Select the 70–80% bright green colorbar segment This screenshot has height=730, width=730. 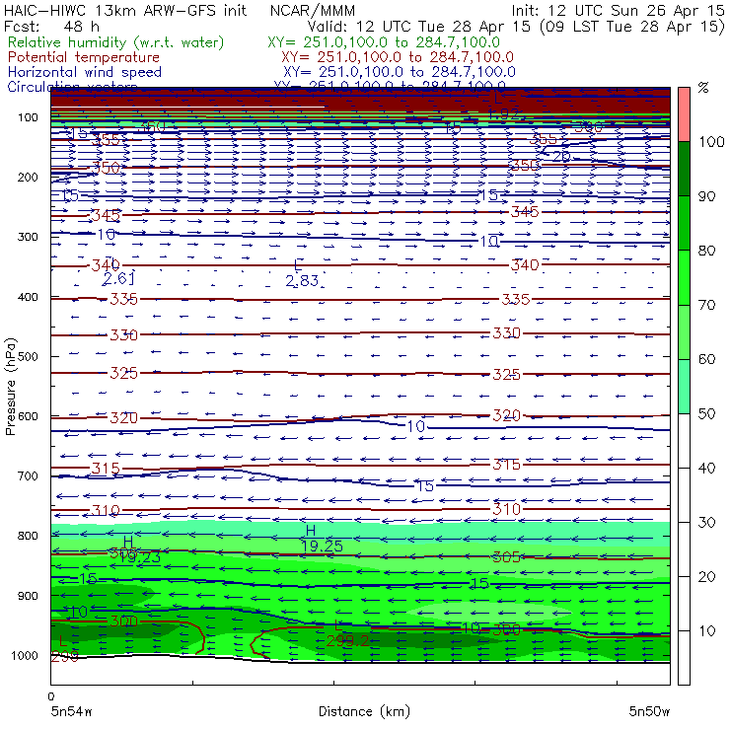[684, 277]
